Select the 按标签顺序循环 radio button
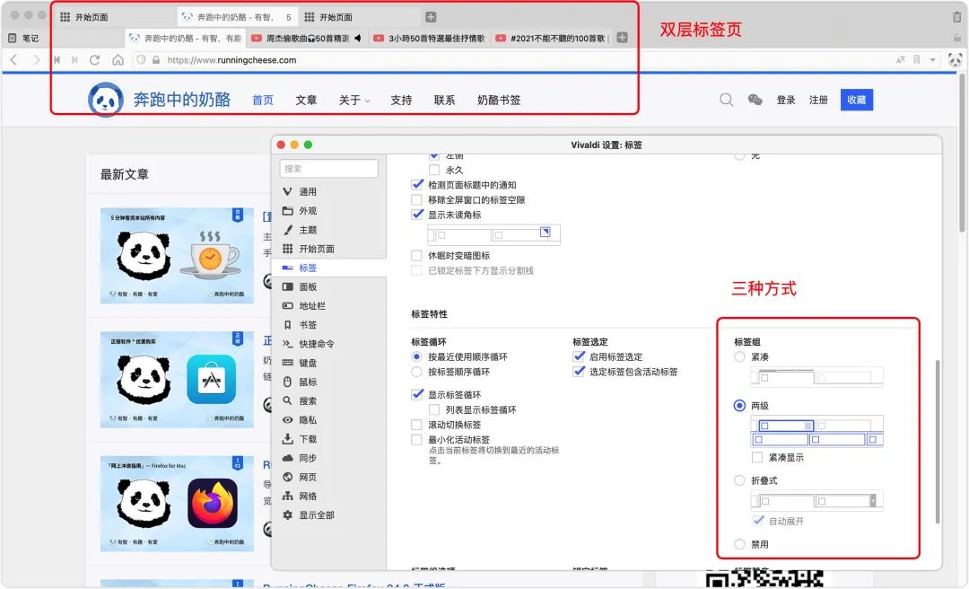 [x=417, y=372]
